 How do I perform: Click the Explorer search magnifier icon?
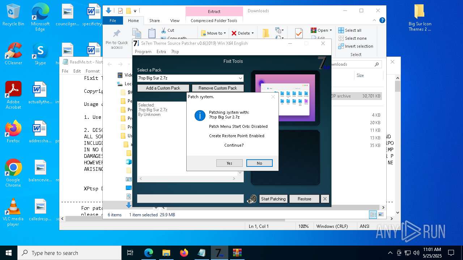tap(377, 64)
